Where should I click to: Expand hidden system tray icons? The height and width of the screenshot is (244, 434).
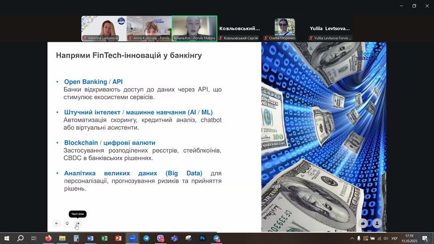pos(352,239)
